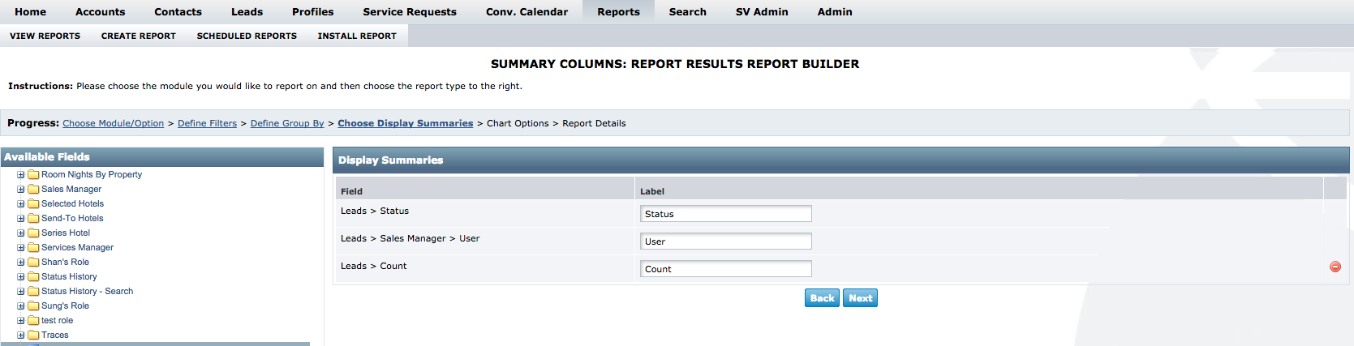Select the Sales Manager tree item
Viewport: 1354px width, 346px height.
[x=71, y=189]
